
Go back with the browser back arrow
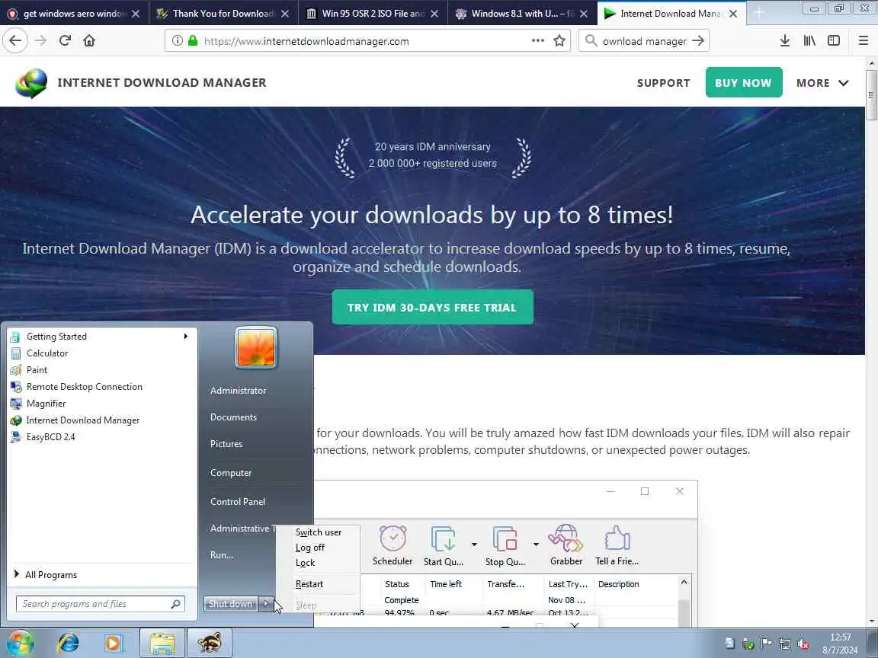coord(15,40)
